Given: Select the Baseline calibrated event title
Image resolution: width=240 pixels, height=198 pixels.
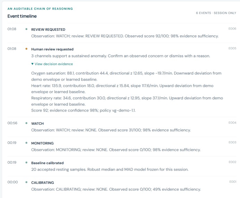Looking at the screenshot, I should [48, 163].
